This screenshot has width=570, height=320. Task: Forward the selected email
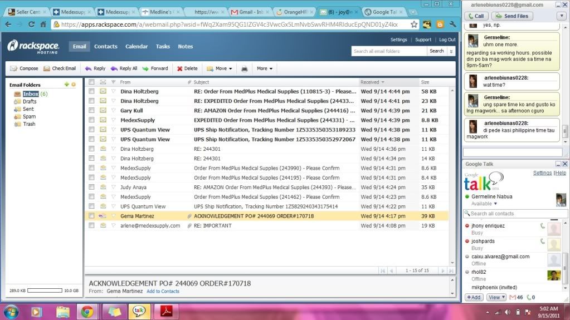[x=155, y=68]
